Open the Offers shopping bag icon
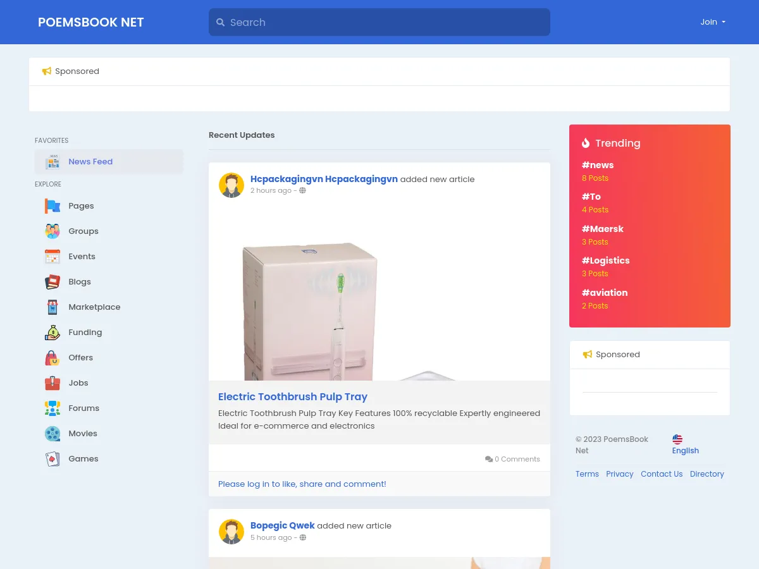Viewport: 759px width, 569px height. click(x=52, y=358)
